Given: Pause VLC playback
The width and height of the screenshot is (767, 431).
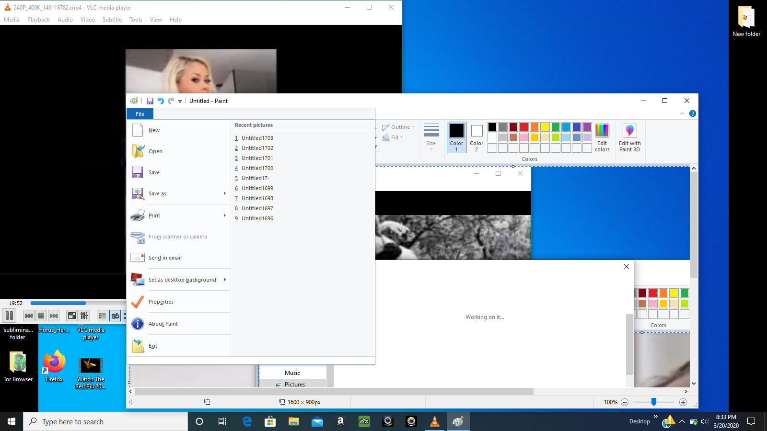Looking at the screenshot, I should point(9,316).
